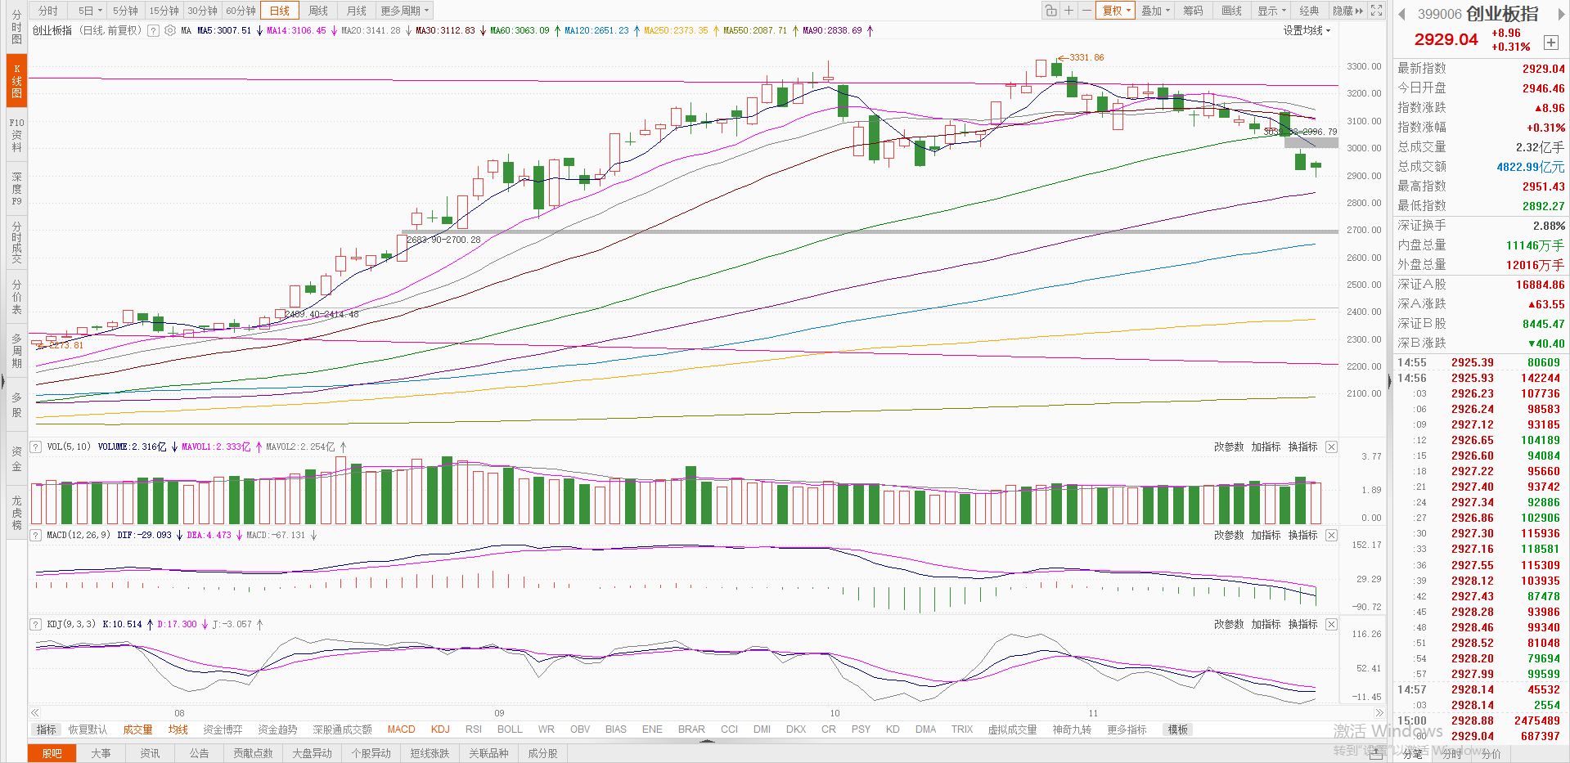Expand the 复权 dropdown

1116,11
